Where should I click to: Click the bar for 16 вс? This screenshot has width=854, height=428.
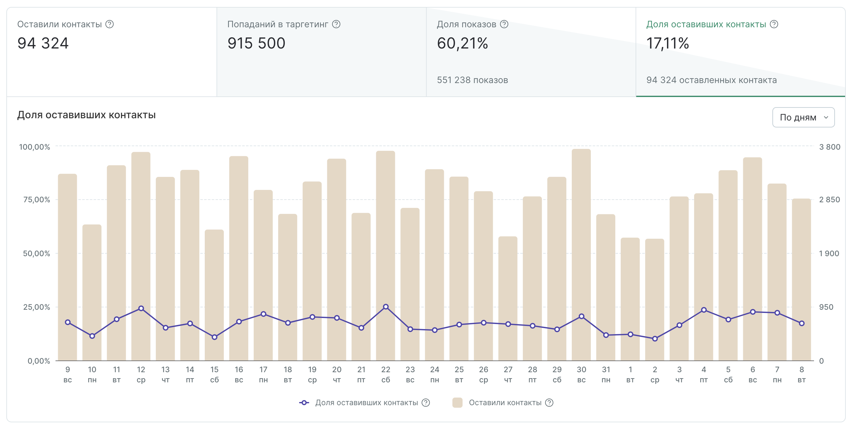pos(239,258)
